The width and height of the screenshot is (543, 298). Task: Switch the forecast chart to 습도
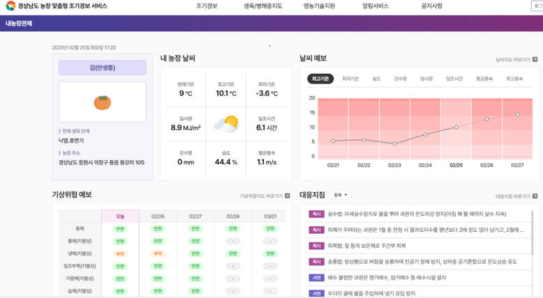[x=376, y=79]
